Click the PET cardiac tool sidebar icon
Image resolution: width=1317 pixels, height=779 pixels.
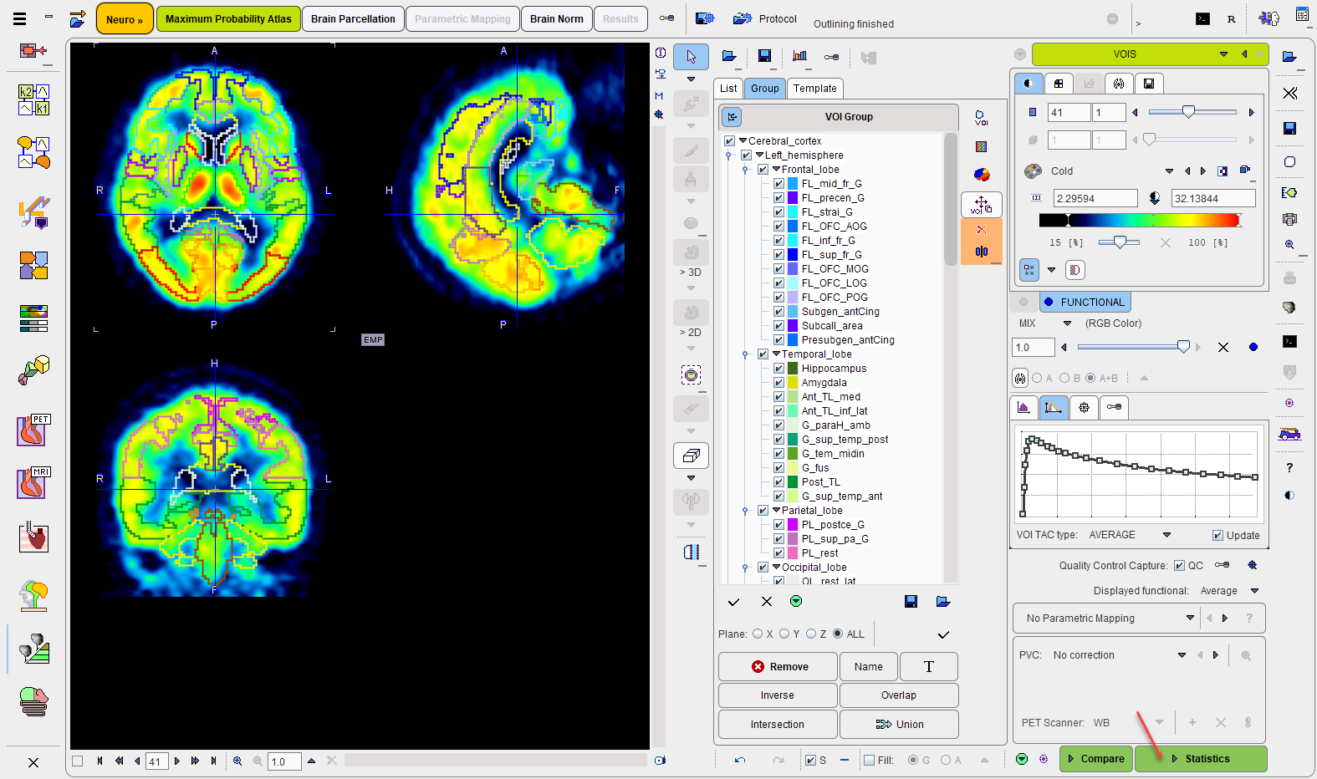click(33, 430)
